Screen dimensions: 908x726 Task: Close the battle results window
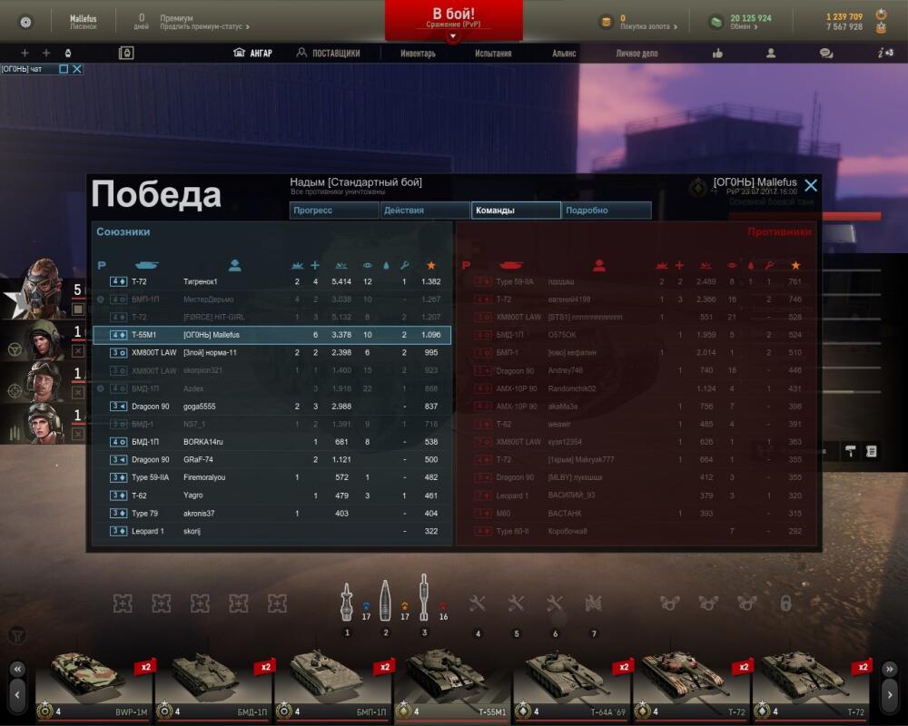pyautogui.click(x=811, y=185)
